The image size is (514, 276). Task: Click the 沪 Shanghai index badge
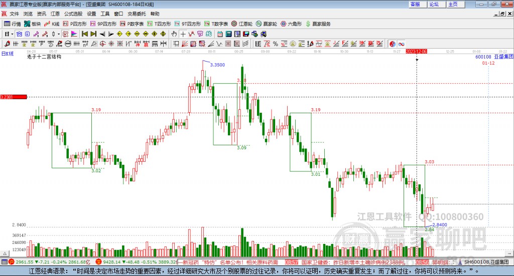pos(12,261)
